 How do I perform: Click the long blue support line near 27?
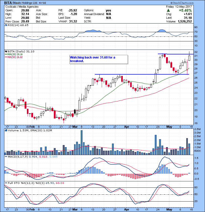pyautogui.click(x=142, y=74)
